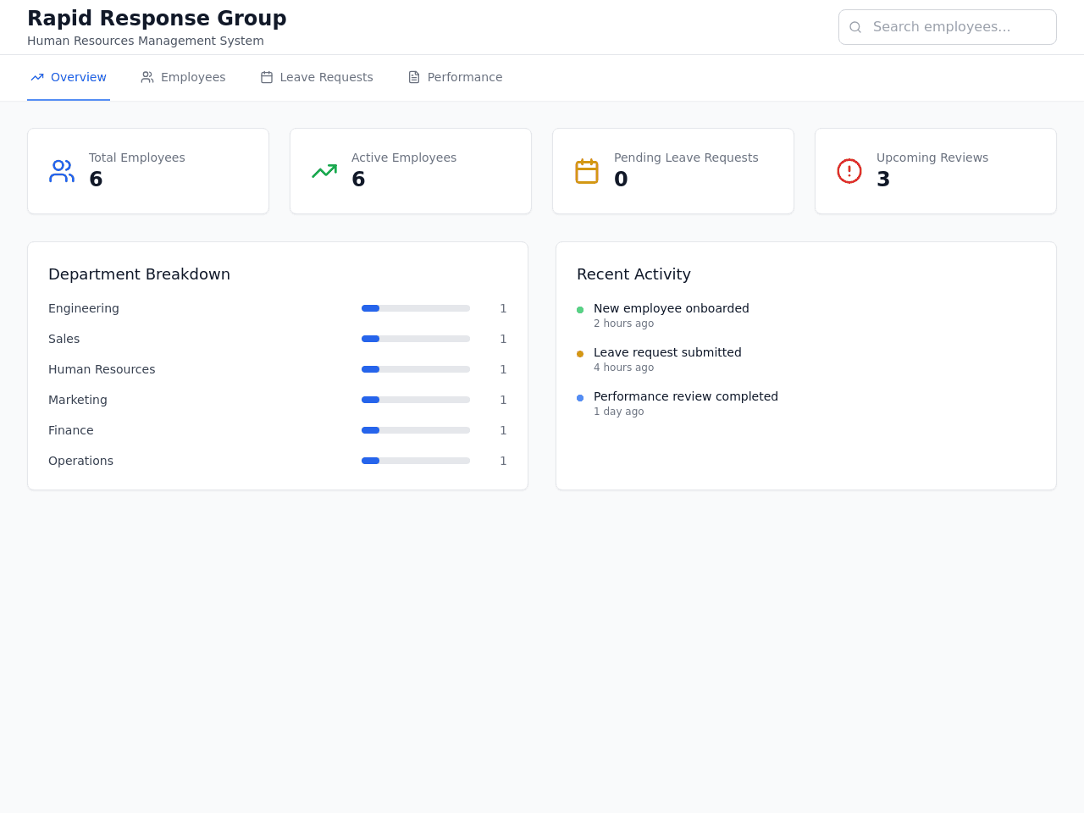Screen dimensions: 1084x813
Task: Click the Leave Requests calendar tab icon
Action: point(267,77)
